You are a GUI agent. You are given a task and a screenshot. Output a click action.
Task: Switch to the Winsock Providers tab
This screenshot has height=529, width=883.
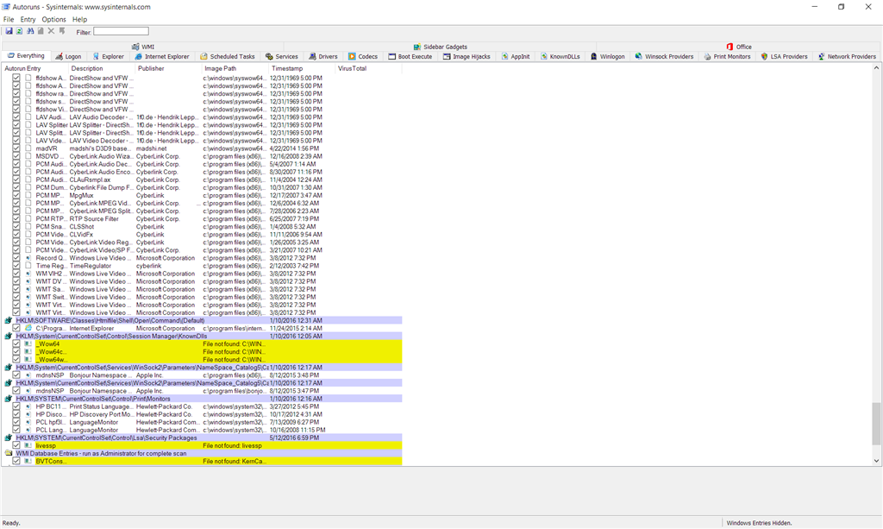664,56
